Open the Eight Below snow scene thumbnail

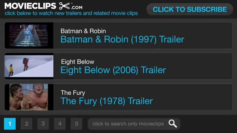pyautogui.click(x=29, y=66)
